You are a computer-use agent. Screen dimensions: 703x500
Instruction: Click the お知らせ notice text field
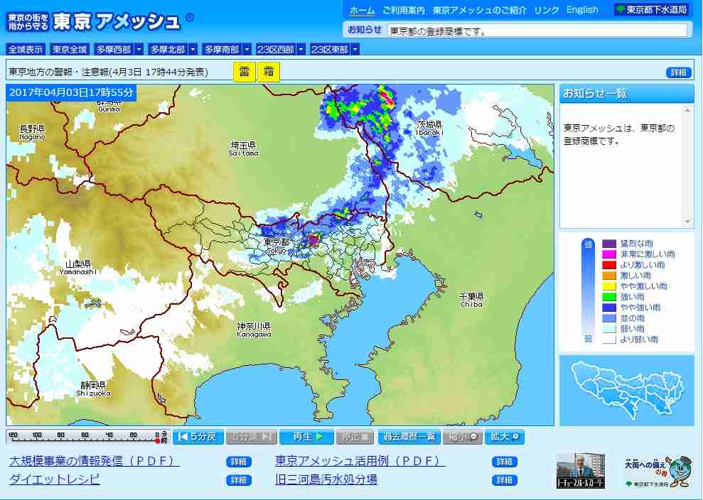pyautogui.click(x=537, y=31)
